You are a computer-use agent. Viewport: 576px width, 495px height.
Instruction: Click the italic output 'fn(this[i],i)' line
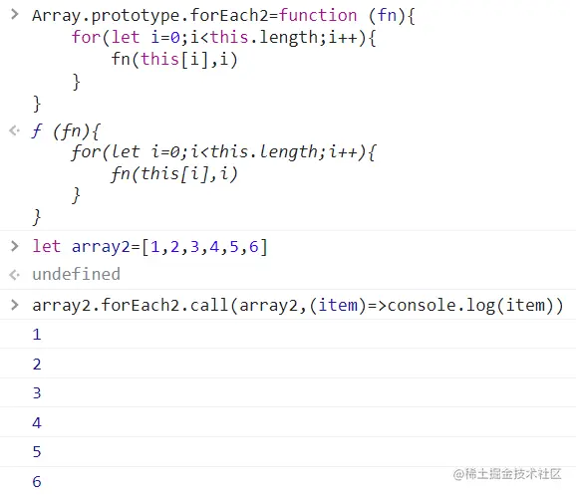pos(174,173)
